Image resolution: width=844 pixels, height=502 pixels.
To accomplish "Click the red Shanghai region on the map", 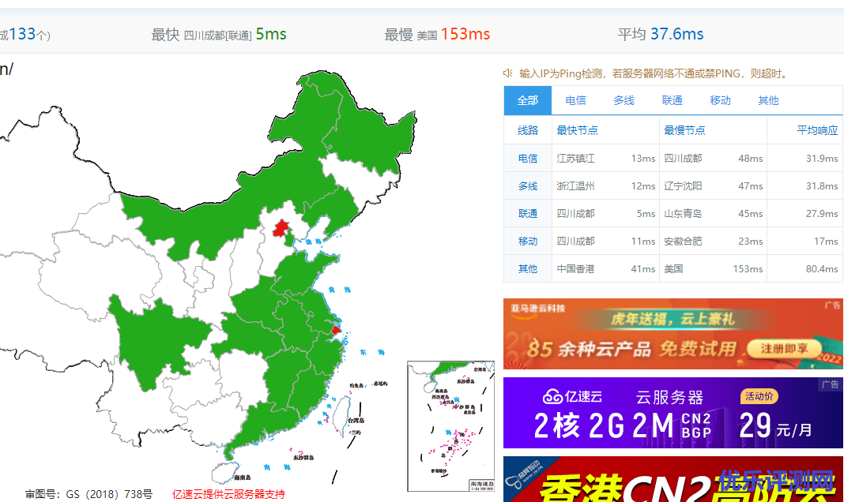I will tap(336, 329).
